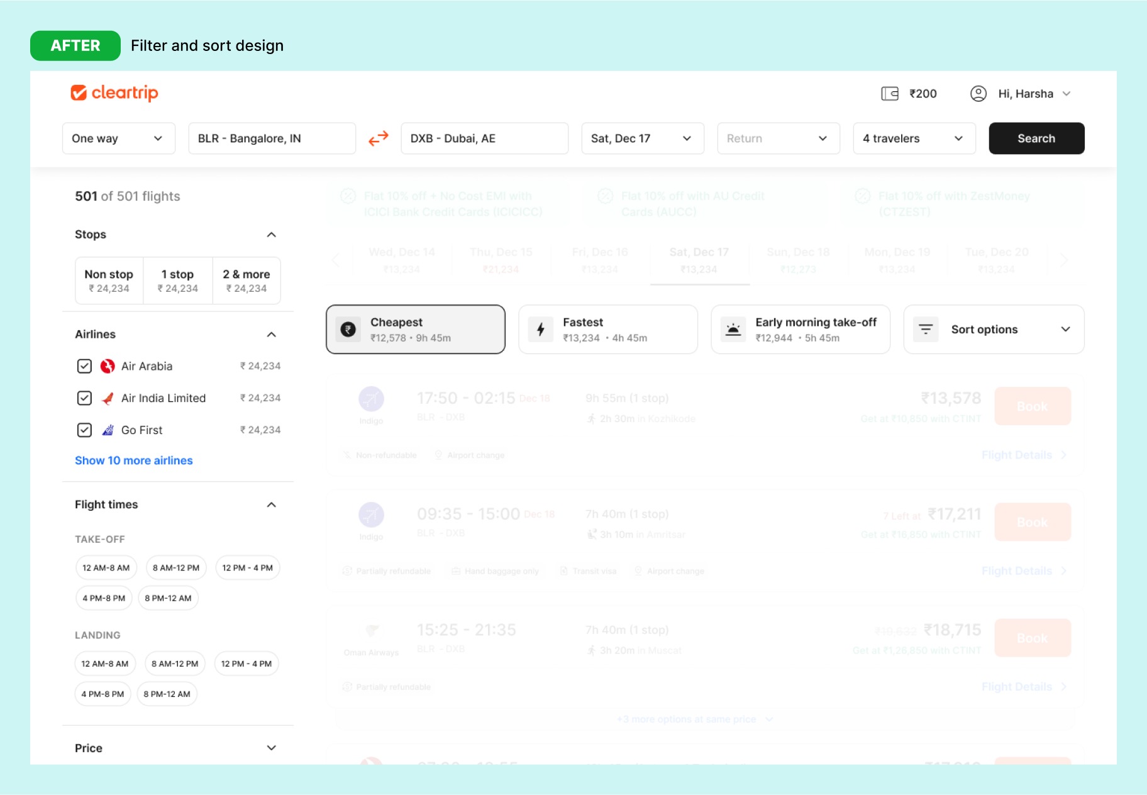Select the Fastest sort card
1147x795 pixels.
pos(607,330)
